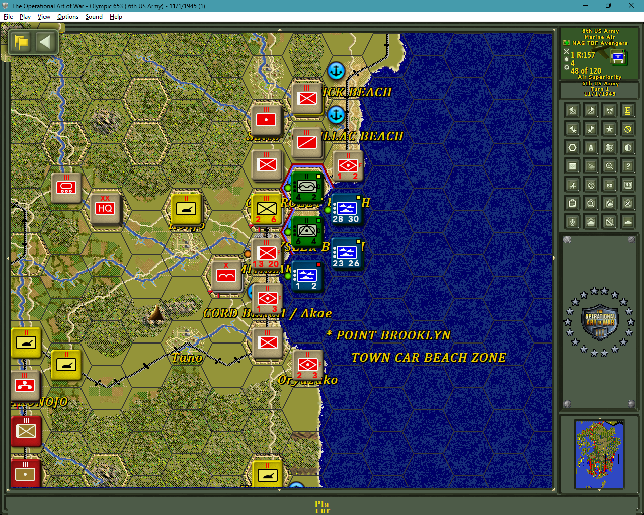Select the naval unit counter marked 28 30
The width and height of the screenshot is (644, 515).
346,210
